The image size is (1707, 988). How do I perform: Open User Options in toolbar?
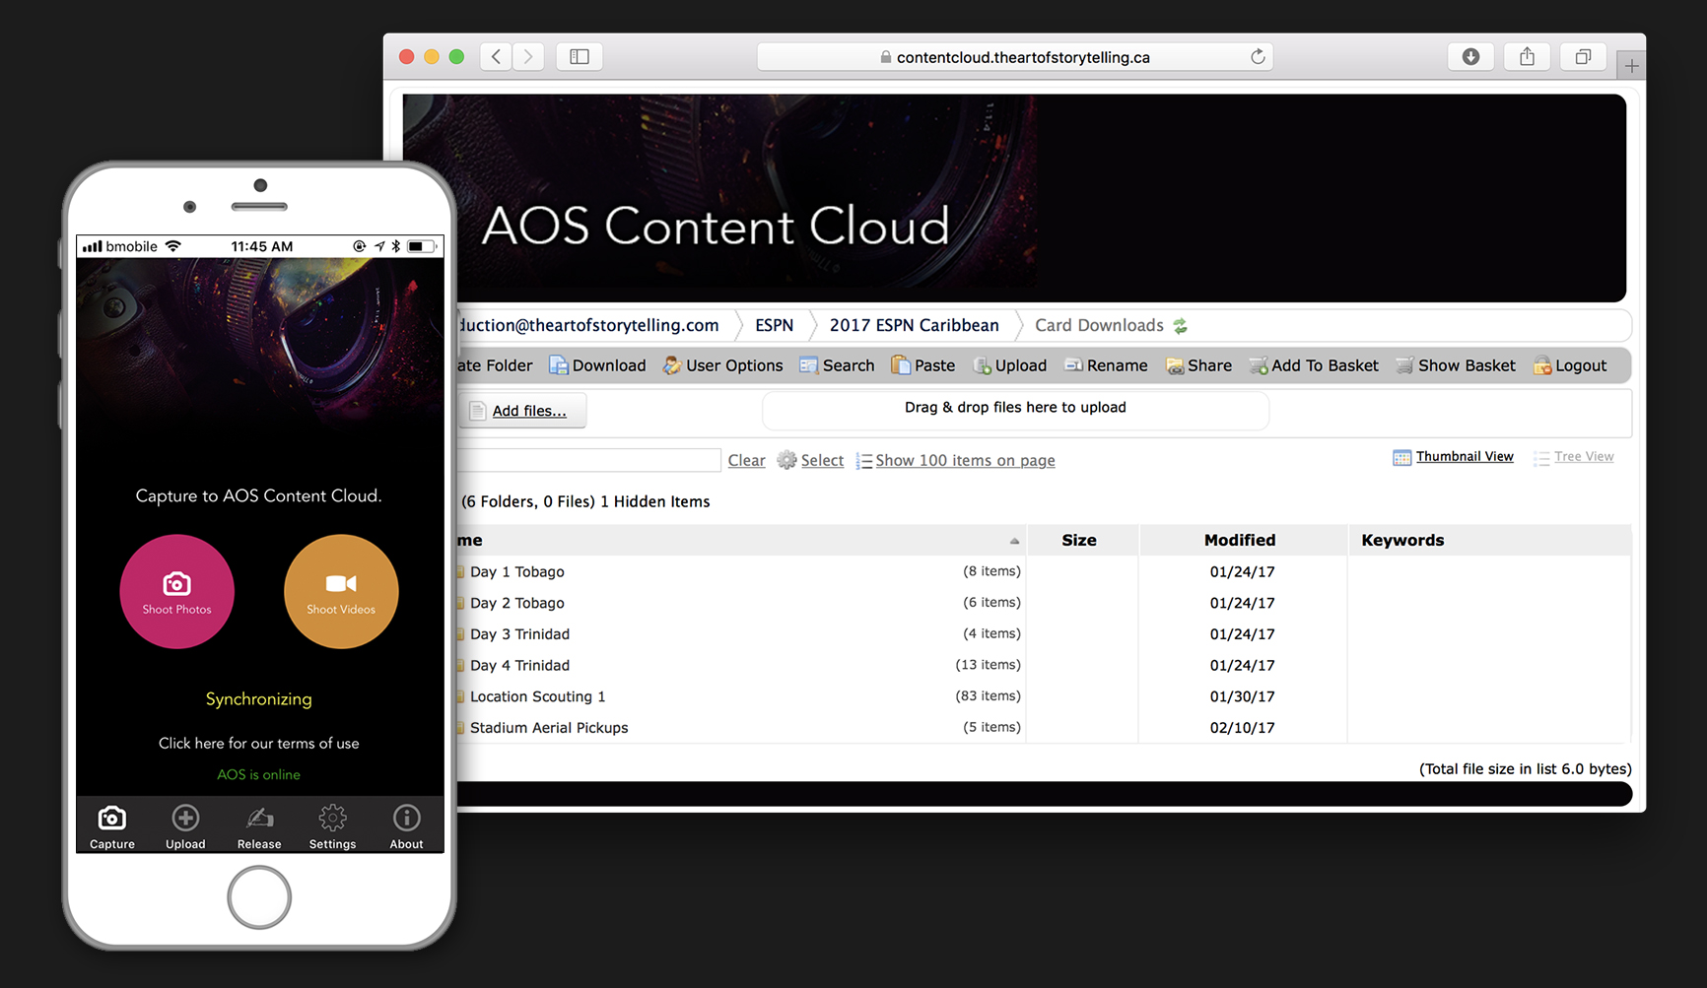722,365
